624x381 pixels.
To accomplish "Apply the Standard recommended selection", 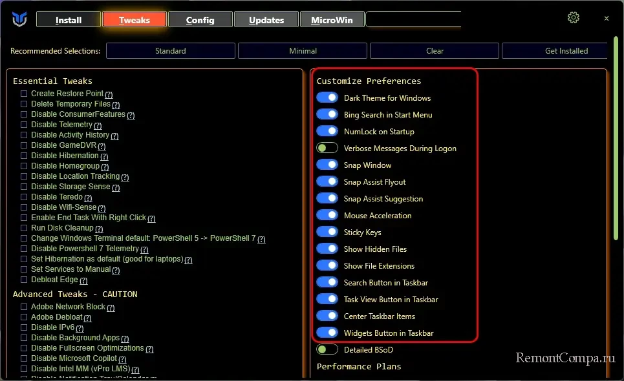I will 170,51.
